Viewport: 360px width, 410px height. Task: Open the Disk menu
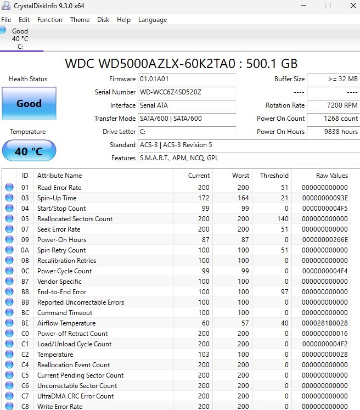pos(103,20)
